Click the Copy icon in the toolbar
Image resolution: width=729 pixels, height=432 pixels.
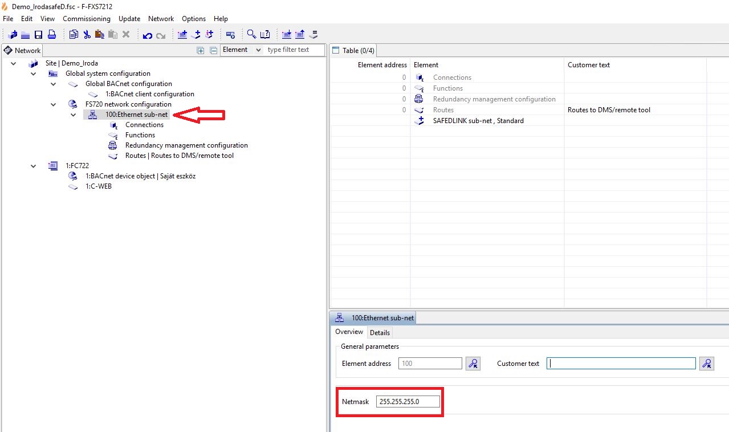(74, 35)
